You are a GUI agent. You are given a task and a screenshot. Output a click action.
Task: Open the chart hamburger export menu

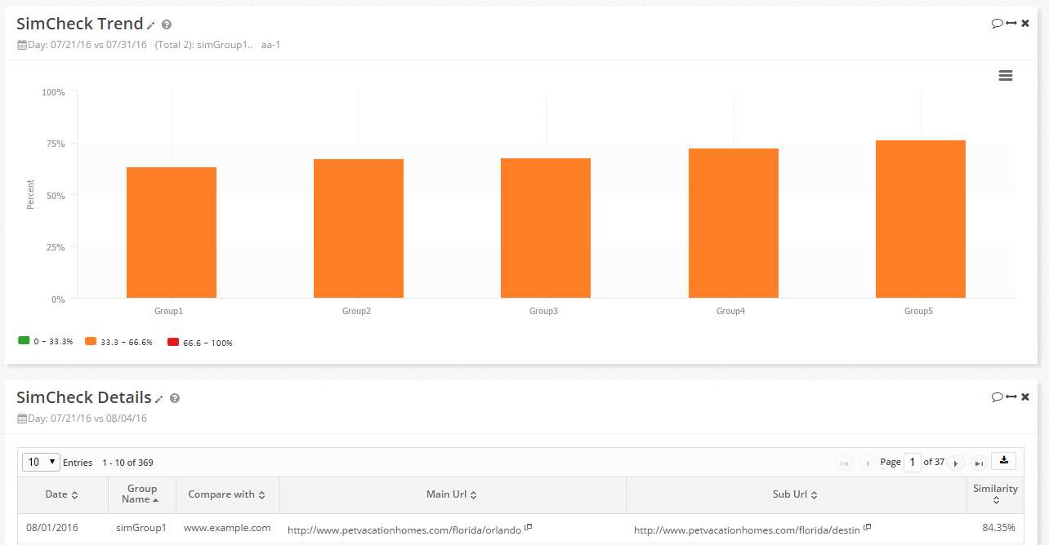click(x=1006, y=75)
